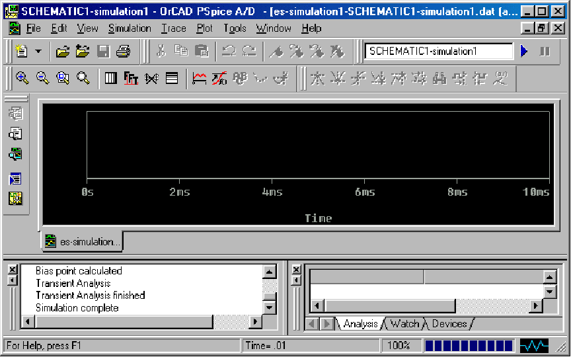Click the Zoom Out magnifier icon
Viewport: 571px width, 357px height.
[x=42, y=78]
